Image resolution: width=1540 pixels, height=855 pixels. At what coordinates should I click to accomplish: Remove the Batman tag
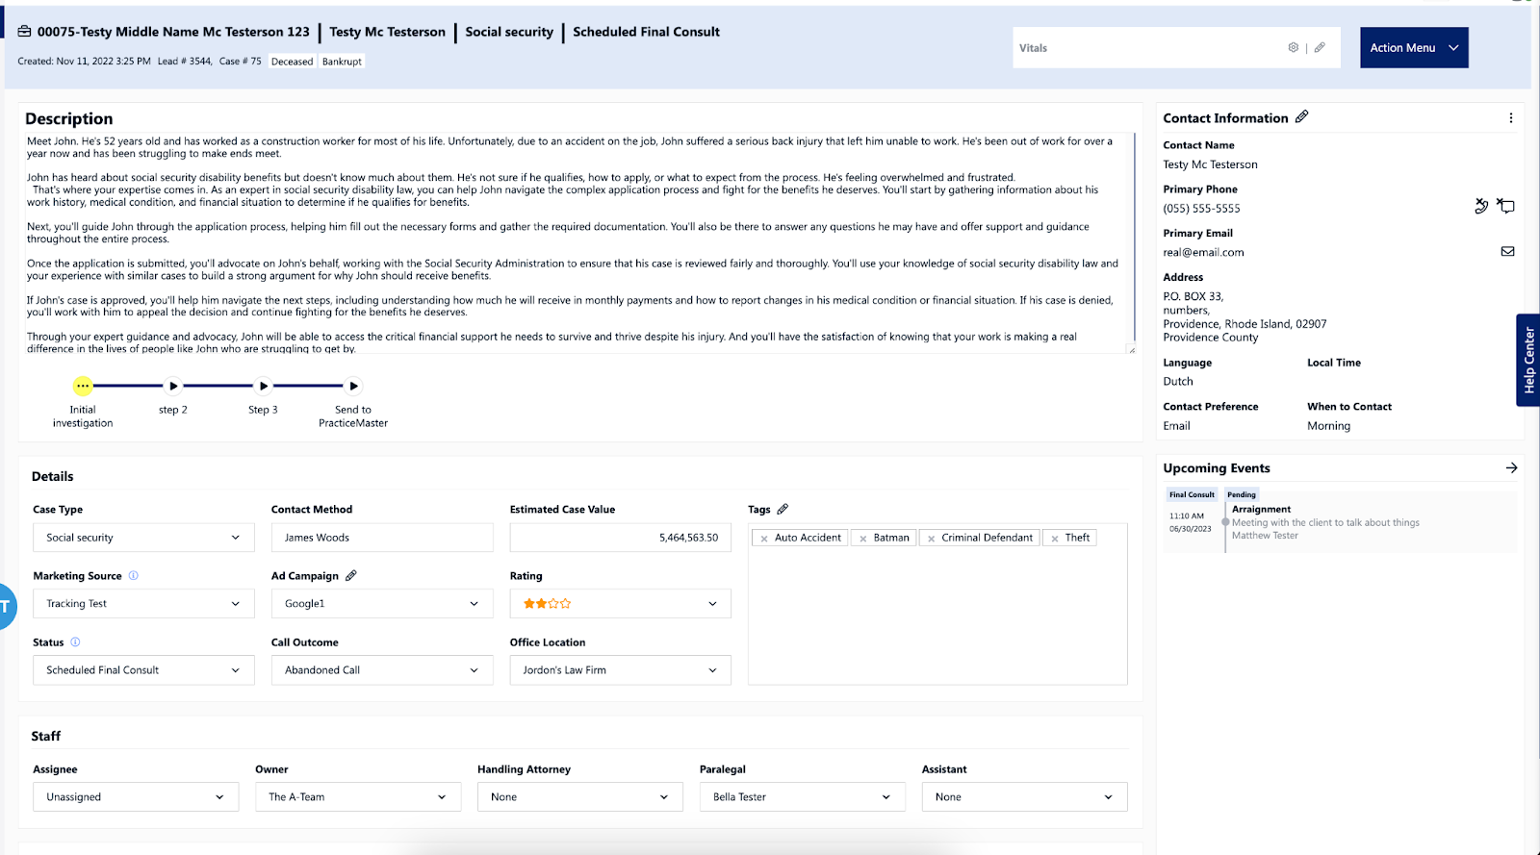click(x=863, y=539)
